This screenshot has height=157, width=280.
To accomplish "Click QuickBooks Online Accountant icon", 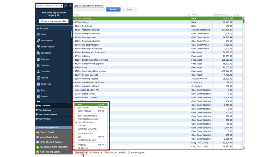I will coord(38,147).
